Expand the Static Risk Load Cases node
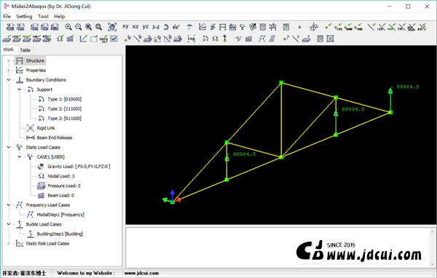 [x=8, y=244]
